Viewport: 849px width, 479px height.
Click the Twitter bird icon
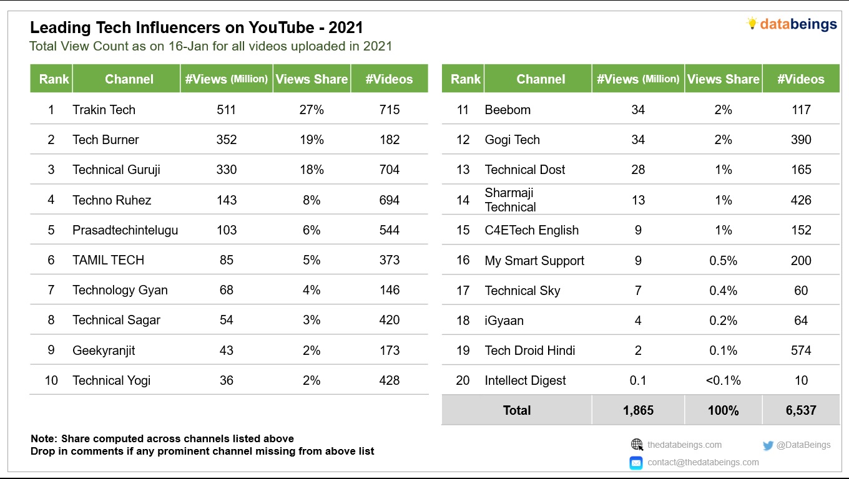click(x=768, y=445)
